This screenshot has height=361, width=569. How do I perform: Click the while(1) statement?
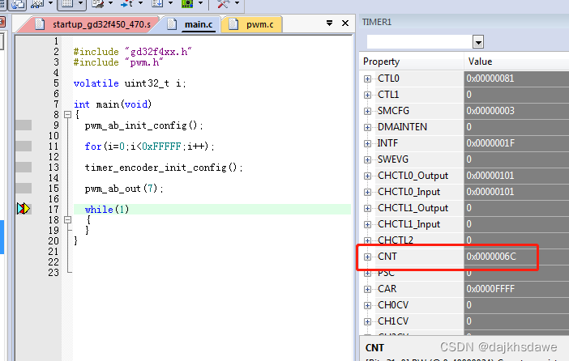[107, 210]
